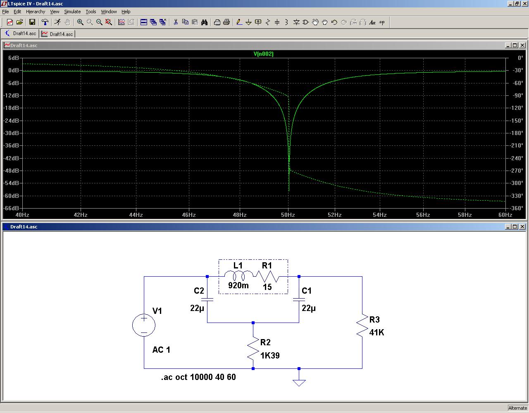This screenshot has height=413, width=529.
Task: Open the Help menu
Action: (x=126, y=12)
